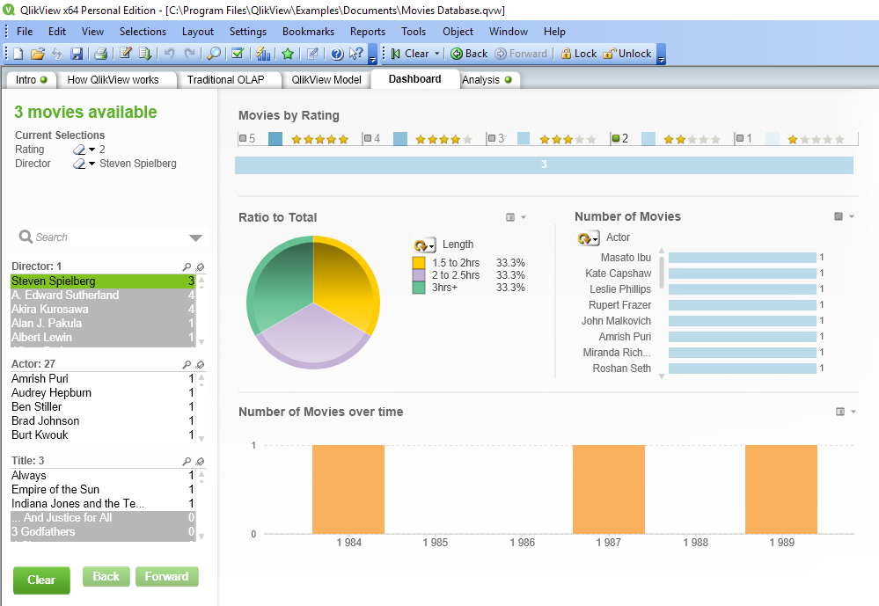Search within the Actor list box
This screenshot has width=879, height=606.
pyautogui.click(x=187, y=364)
